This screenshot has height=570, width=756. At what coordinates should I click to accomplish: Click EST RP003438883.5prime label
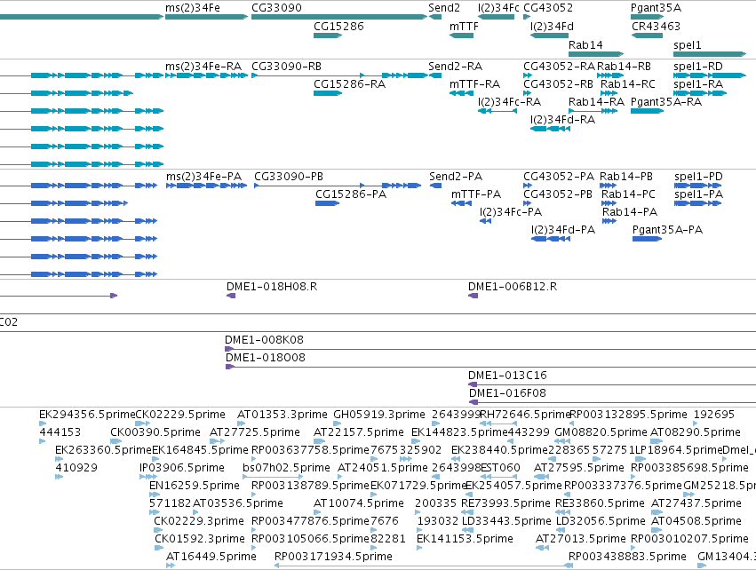pos(627,557)
